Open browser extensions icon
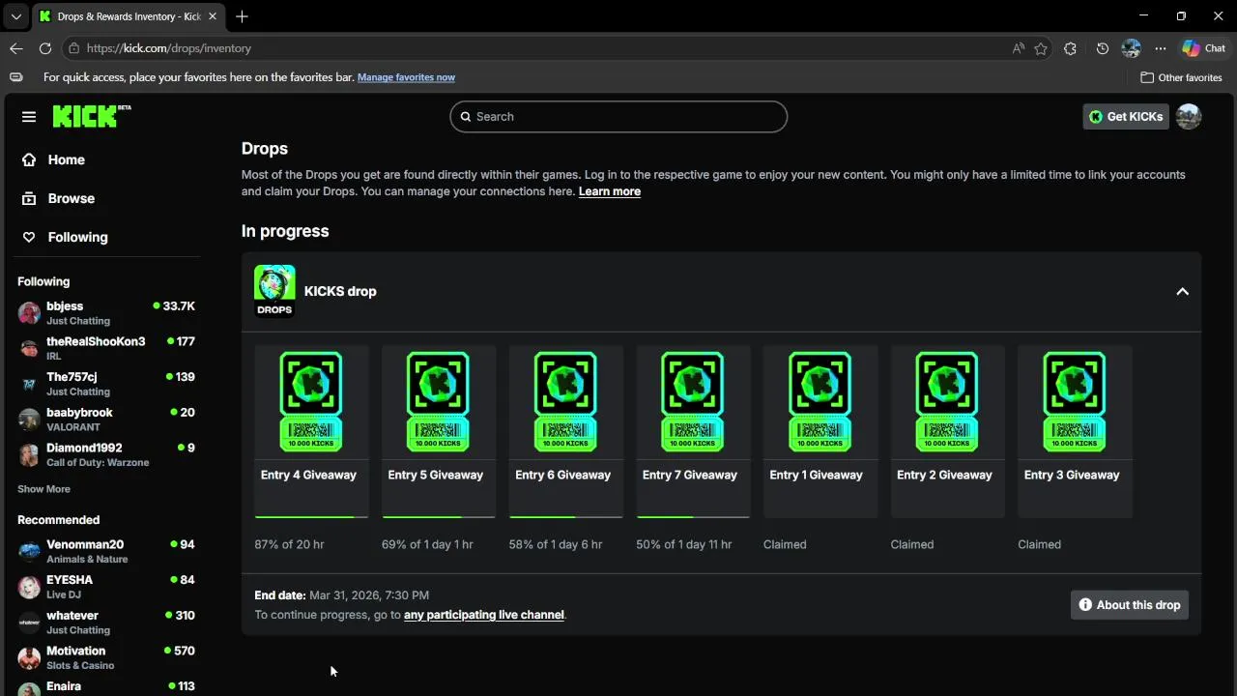This screenshot has height=696, width=1237. click(1070, 48)
